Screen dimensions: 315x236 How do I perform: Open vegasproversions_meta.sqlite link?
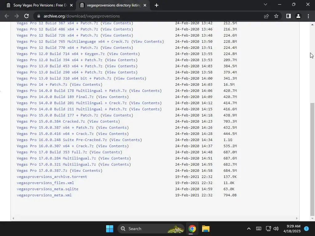pos(47,189)
